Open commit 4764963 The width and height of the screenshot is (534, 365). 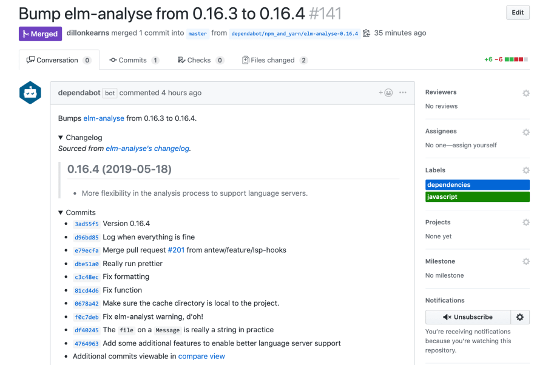point(87,344)
